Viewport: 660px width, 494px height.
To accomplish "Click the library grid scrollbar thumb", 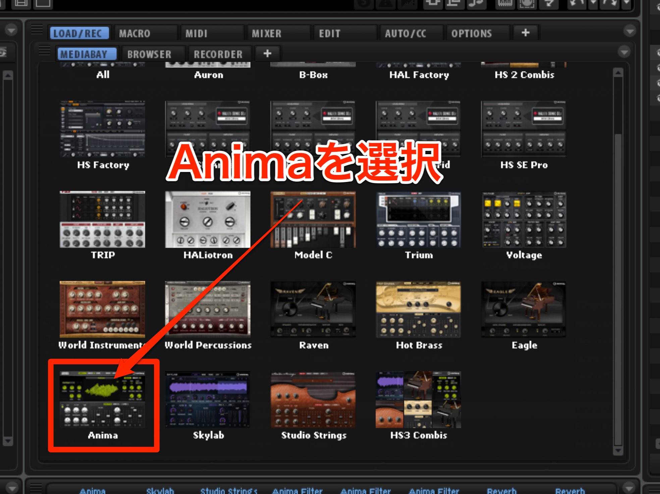I will 618,290.
